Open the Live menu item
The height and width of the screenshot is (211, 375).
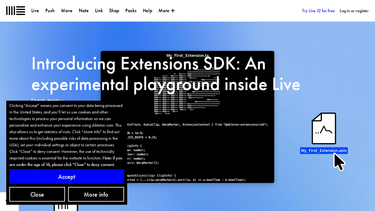(x=35, y=11)
